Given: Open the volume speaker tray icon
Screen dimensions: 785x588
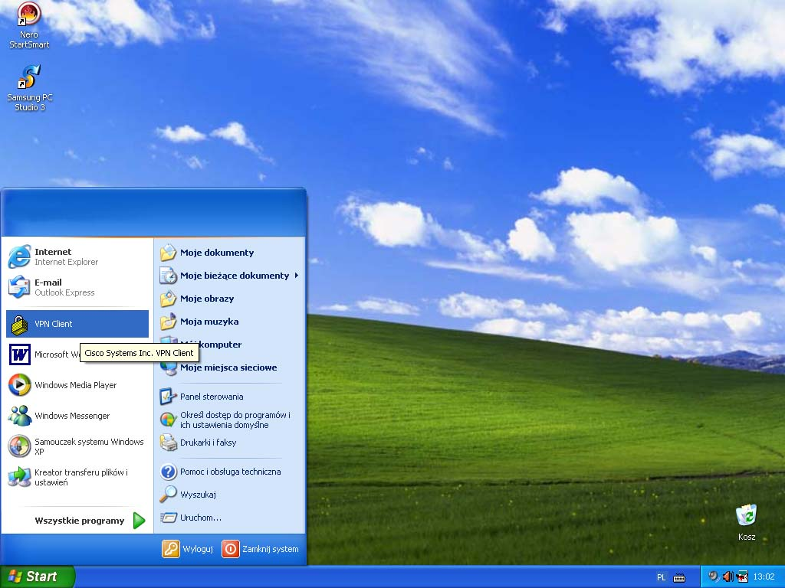Looking at the screenshot, I should pyautogui.click(x=728, y=577).
